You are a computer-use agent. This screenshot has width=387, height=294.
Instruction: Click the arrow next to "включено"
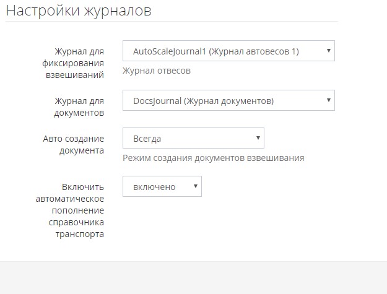click(x=195, y=186)
